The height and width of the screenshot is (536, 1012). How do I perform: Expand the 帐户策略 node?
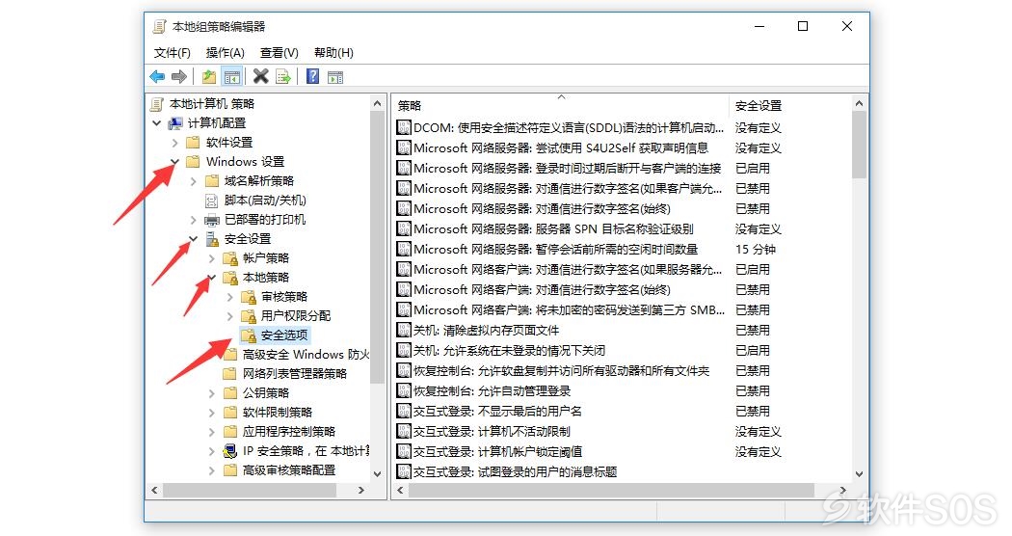pos(212,258)
